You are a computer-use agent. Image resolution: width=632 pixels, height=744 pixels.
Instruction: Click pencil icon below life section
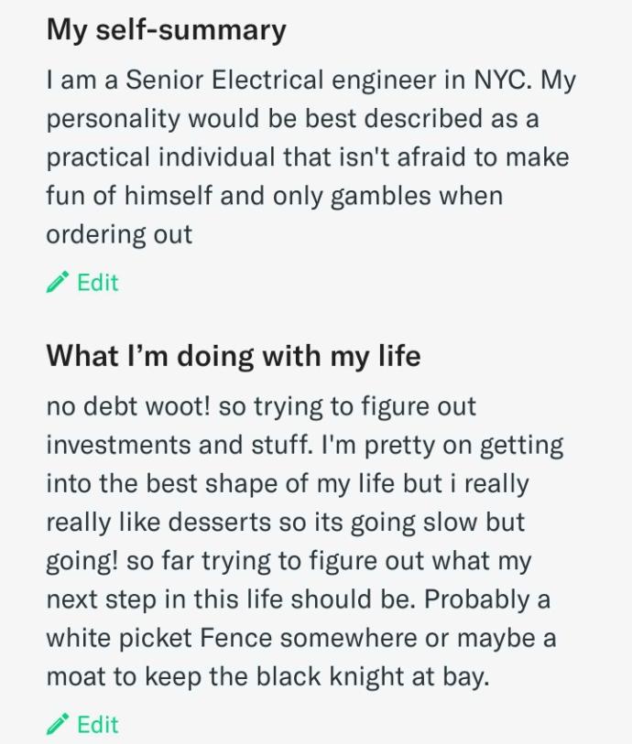pos(57,724)
